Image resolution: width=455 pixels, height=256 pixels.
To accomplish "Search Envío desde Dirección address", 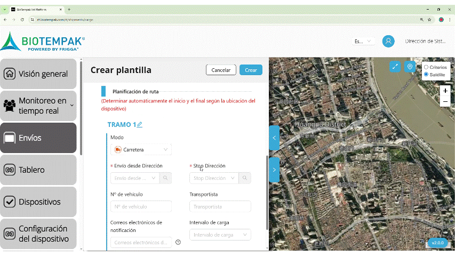I will (165, 178).
